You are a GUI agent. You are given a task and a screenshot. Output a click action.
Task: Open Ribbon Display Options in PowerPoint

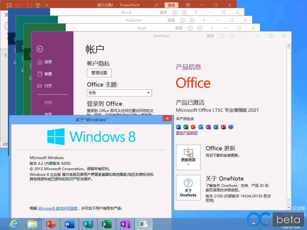pos(188,5)
